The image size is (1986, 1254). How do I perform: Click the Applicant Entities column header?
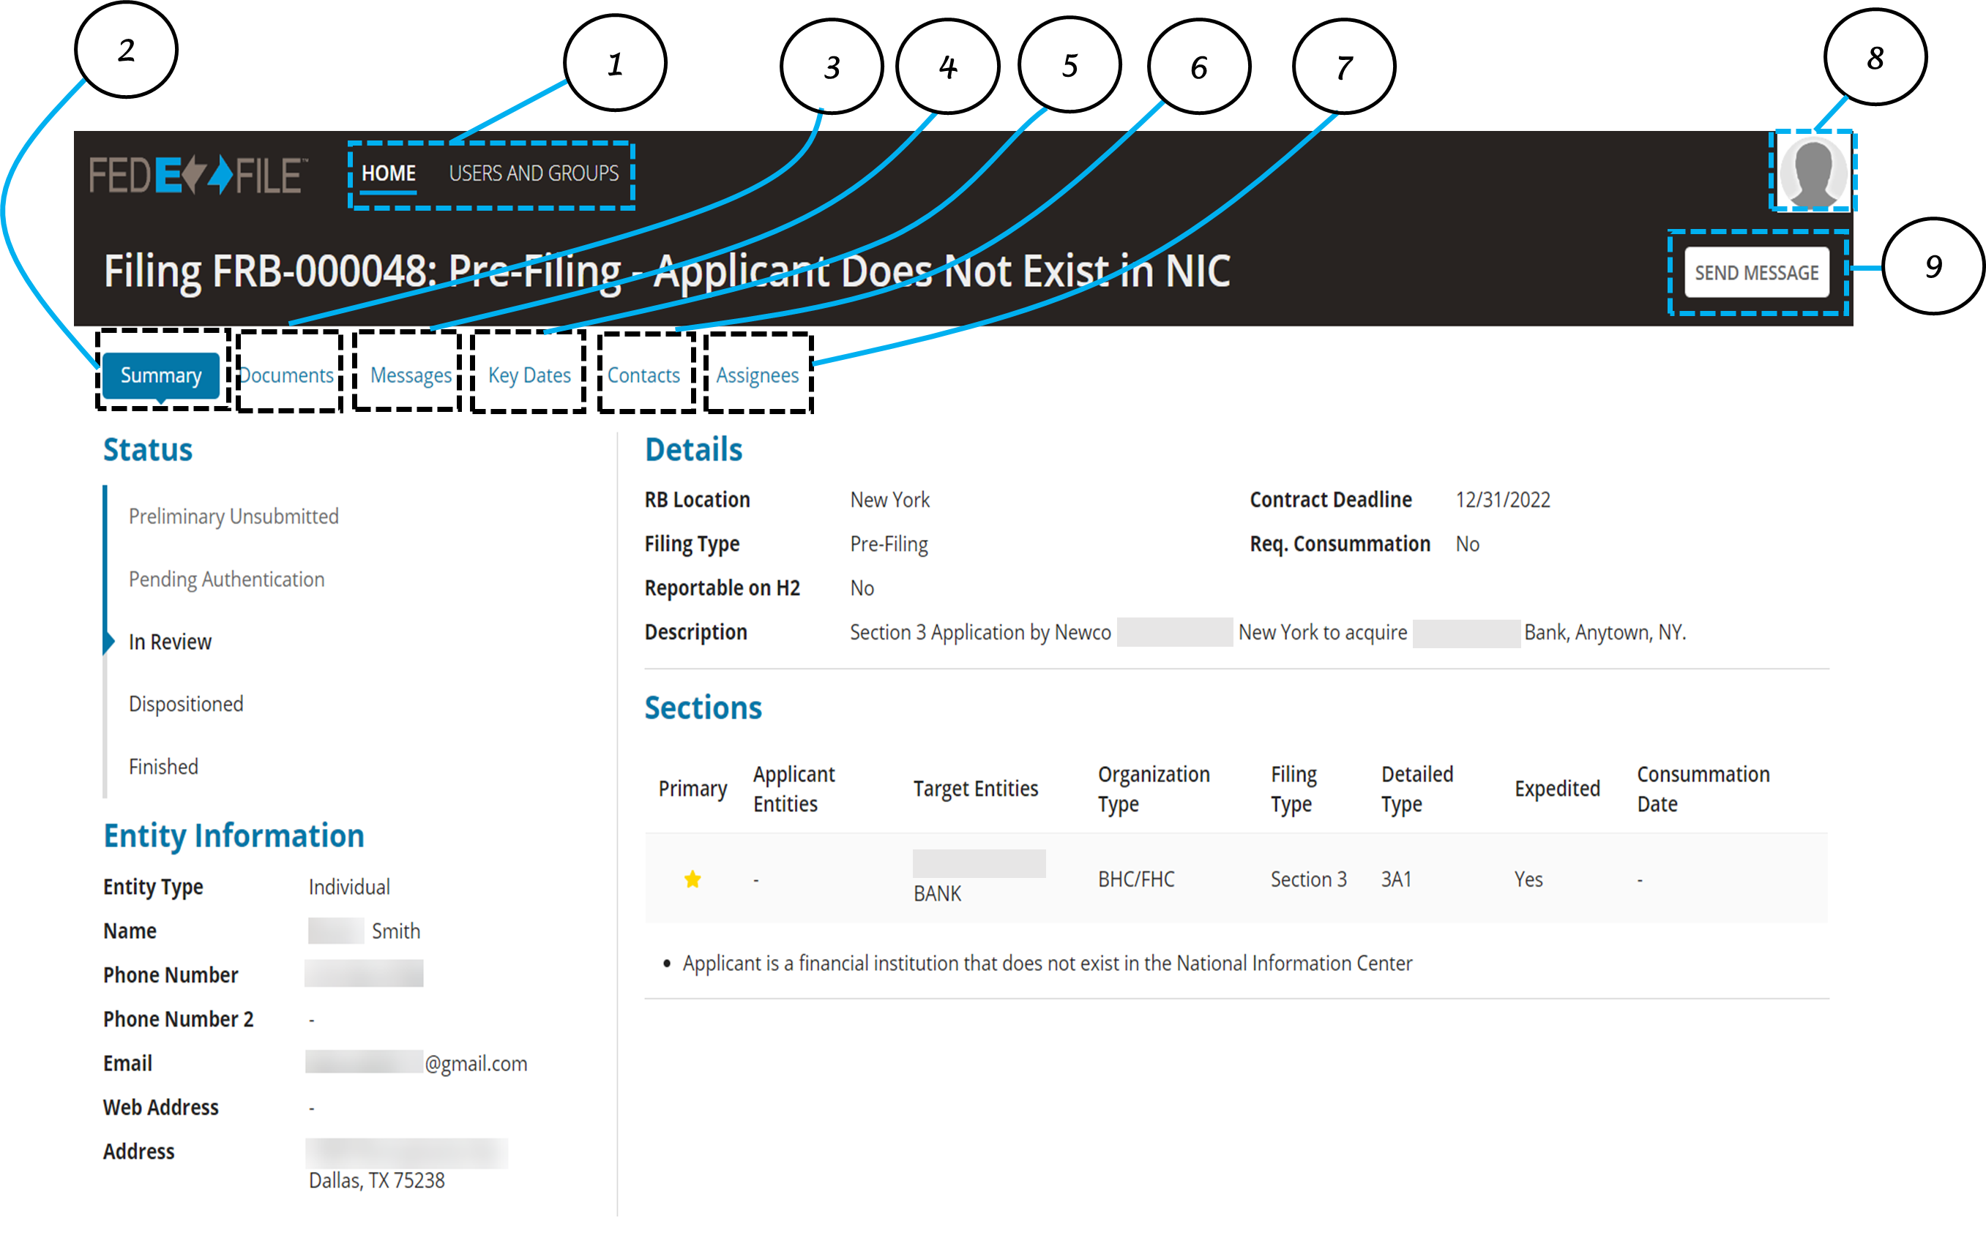[794, 789]
